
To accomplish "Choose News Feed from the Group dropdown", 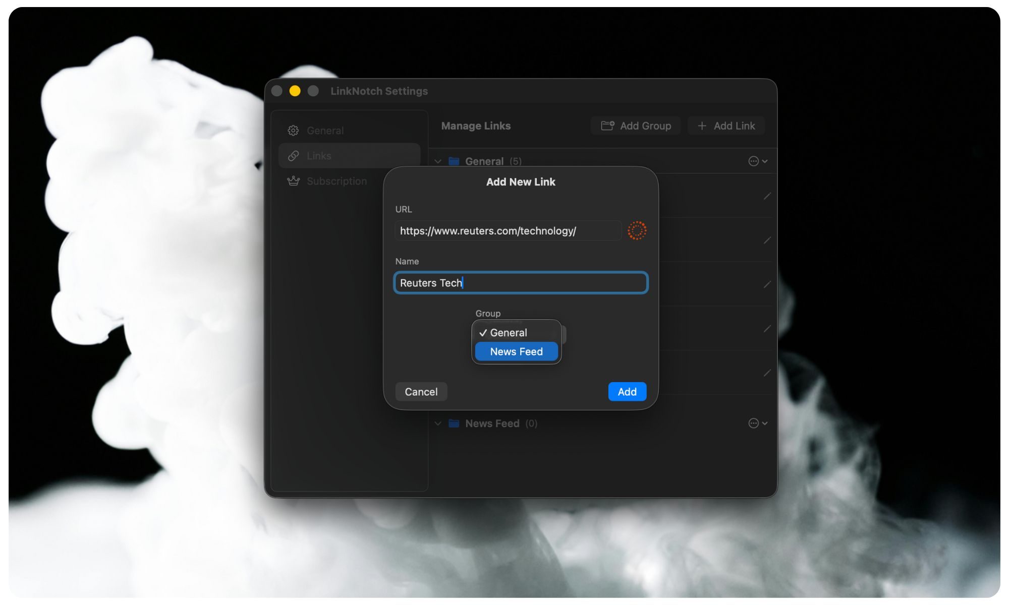I will tap(516, 351).
